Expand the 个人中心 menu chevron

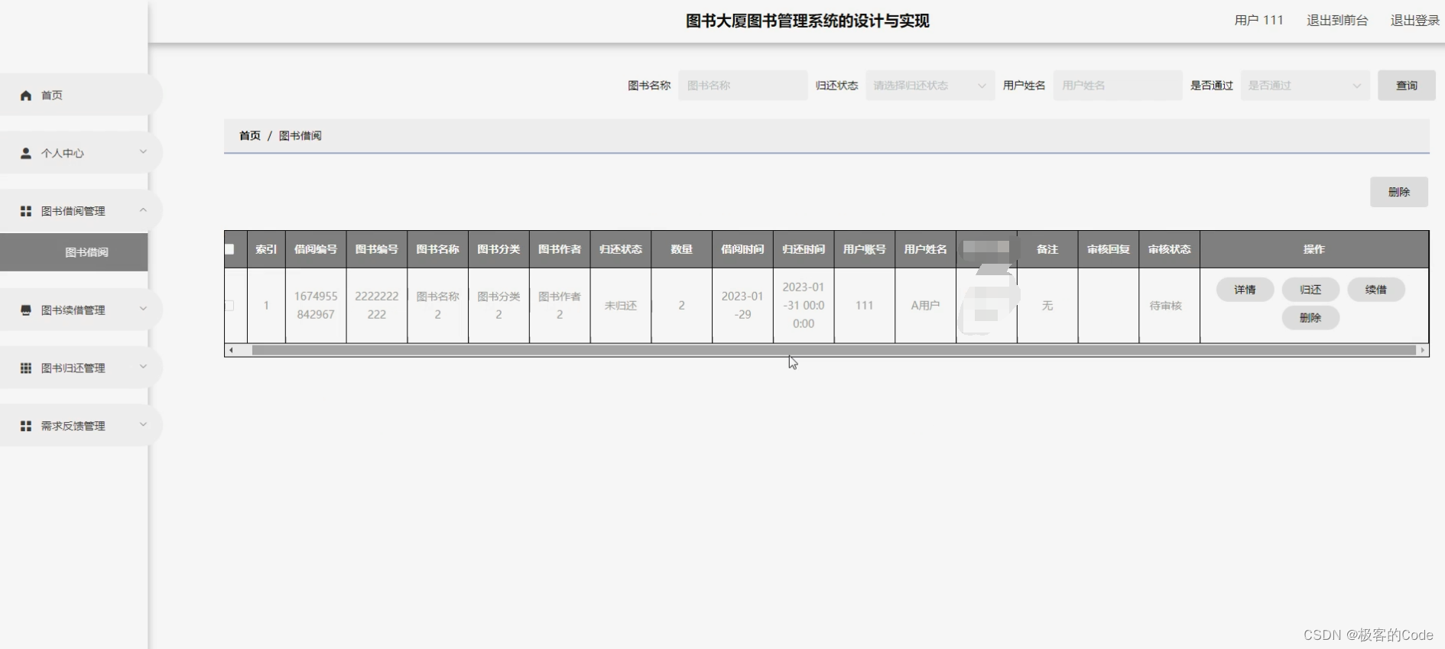[143, 152]
